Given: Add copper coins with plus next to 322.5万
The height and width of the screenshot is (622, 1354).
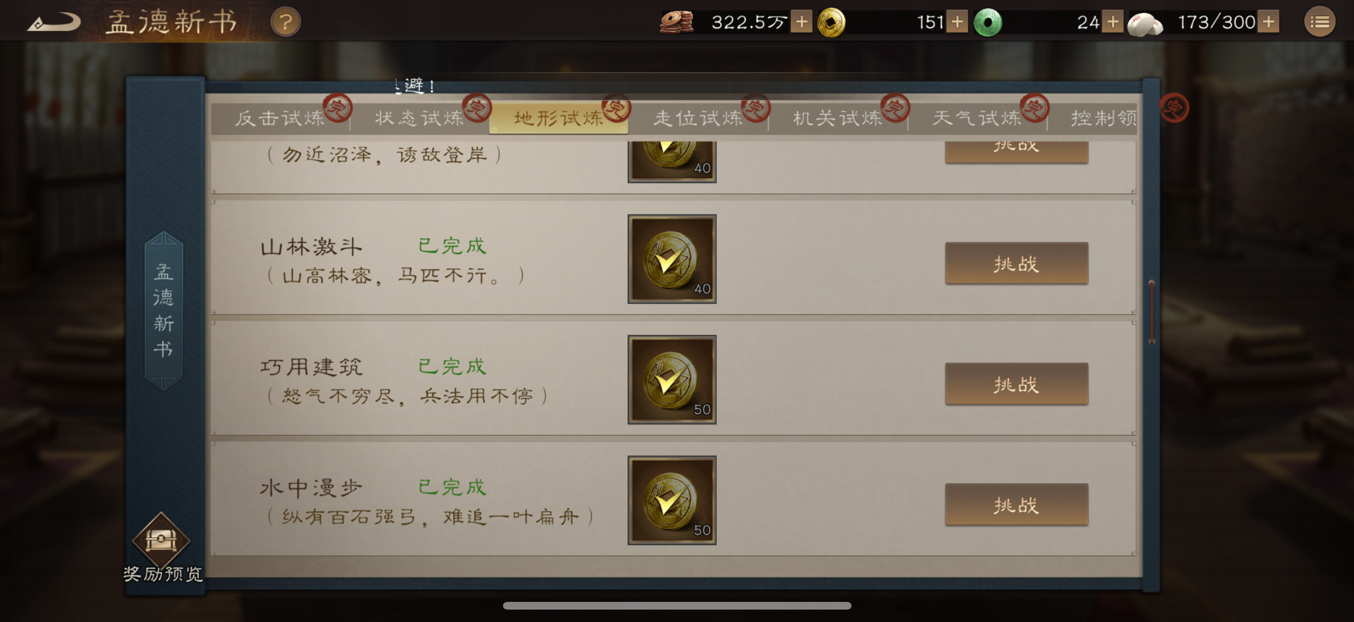Looking at the screenshot, I should click(801, 22).
